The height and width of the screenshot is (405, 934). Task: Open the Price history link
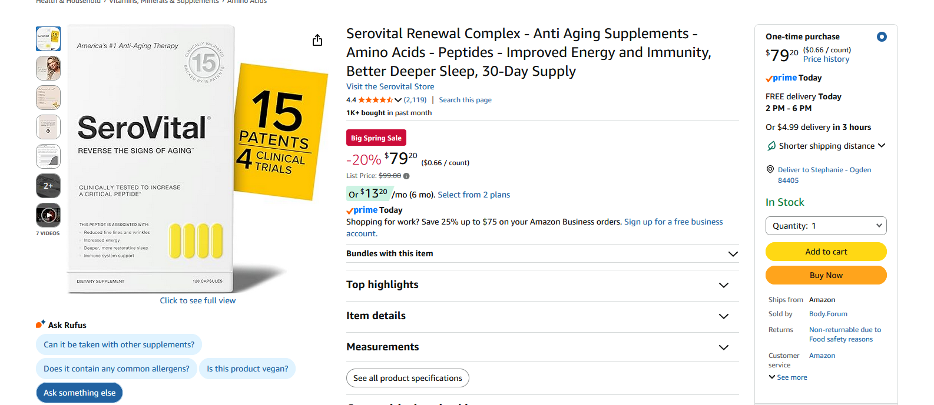coord(826,59)
